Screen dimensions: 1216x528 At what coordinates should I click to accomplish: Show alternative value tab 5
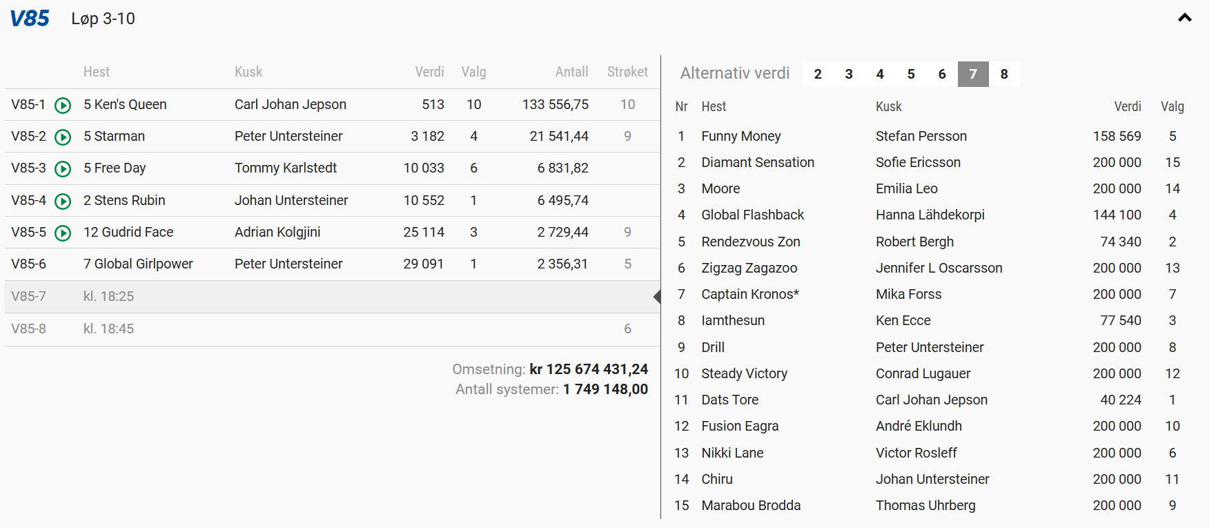coord(911,74)
